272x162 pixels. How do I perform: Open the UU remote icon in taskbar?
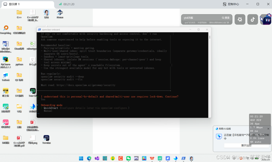tap(176, 158)
